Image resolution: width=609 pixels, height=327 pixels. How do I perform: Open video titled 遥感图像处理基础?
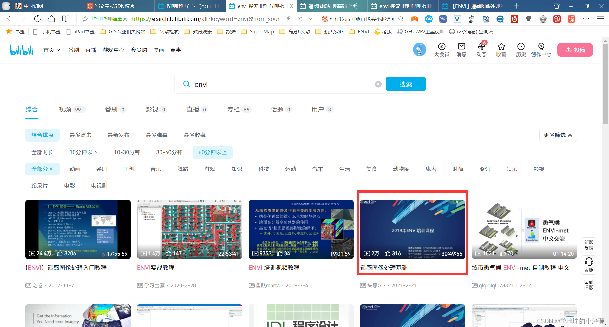[384, 268]
